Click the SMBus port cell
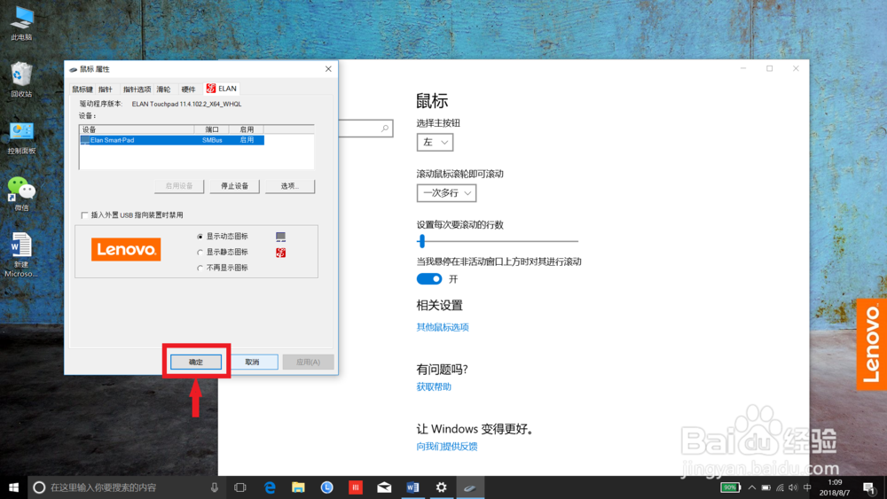Screen dimensions: 887x499 click(212, 140)
